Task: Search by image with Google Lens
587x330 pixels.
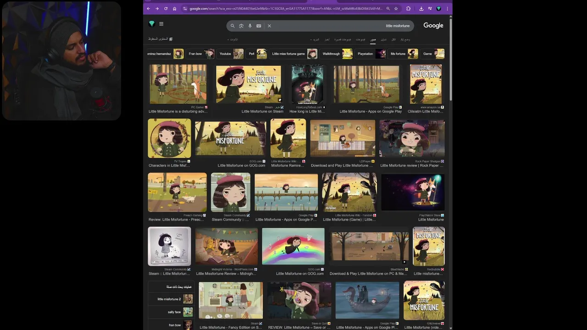Action: (241, 26)
